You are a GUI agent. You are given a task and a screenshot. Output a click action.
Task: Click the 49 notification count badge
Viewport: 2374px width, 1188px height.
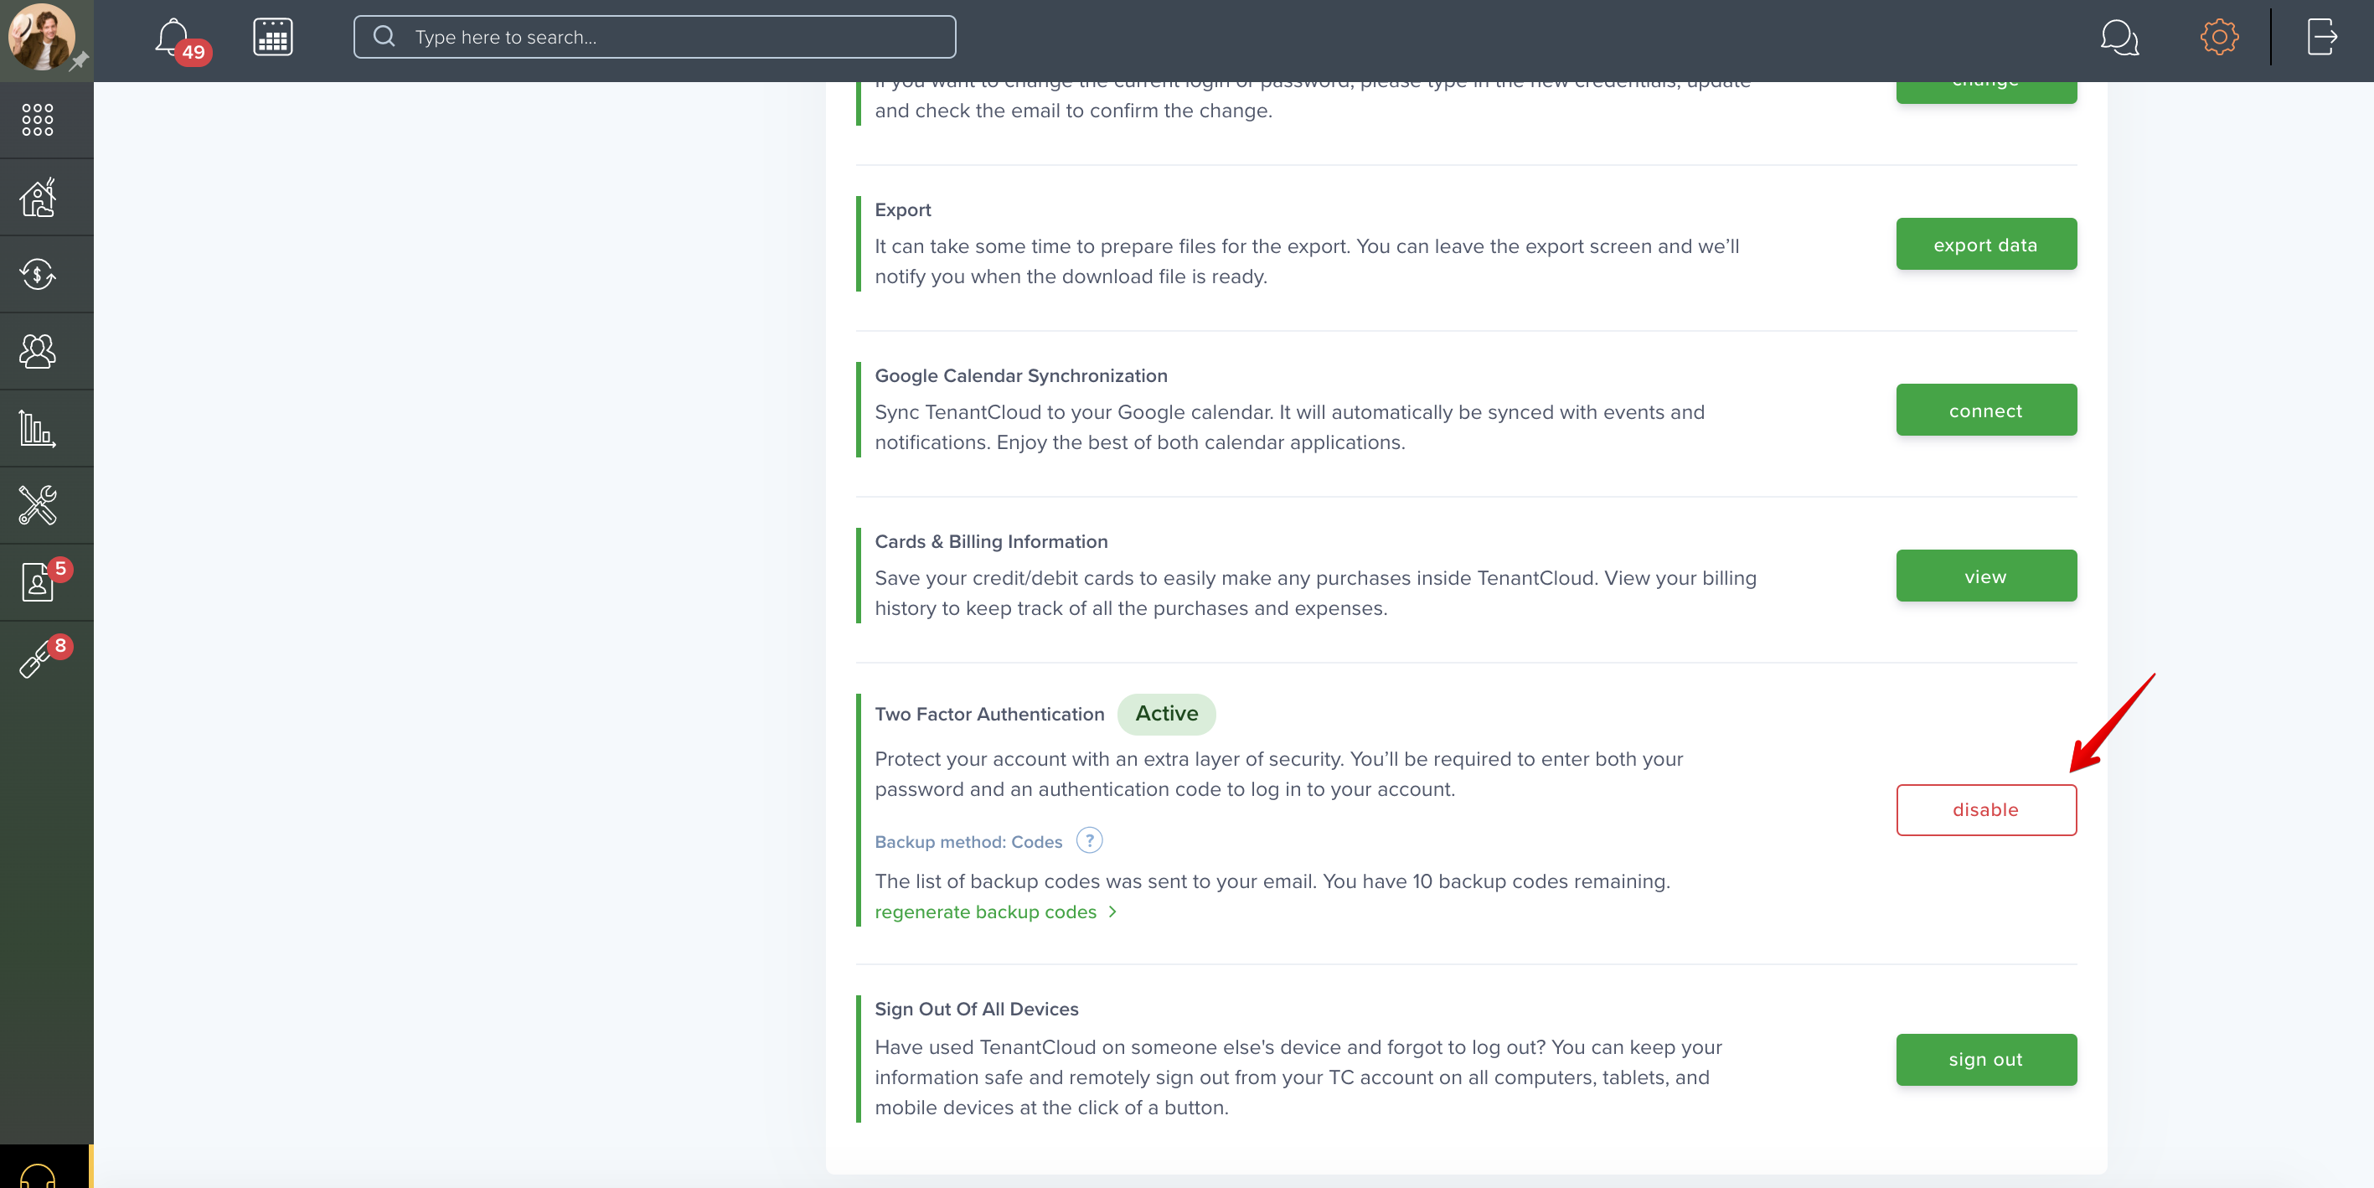[x=194, y=53]
